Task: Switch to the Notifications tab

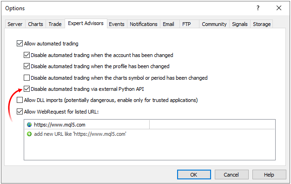Action: (144, 24)
